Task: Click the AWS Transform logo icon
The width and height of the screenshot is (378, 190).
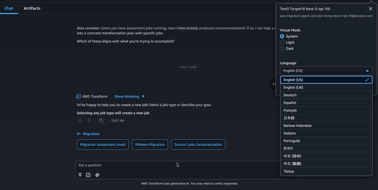Action: [x=79, y=96]
